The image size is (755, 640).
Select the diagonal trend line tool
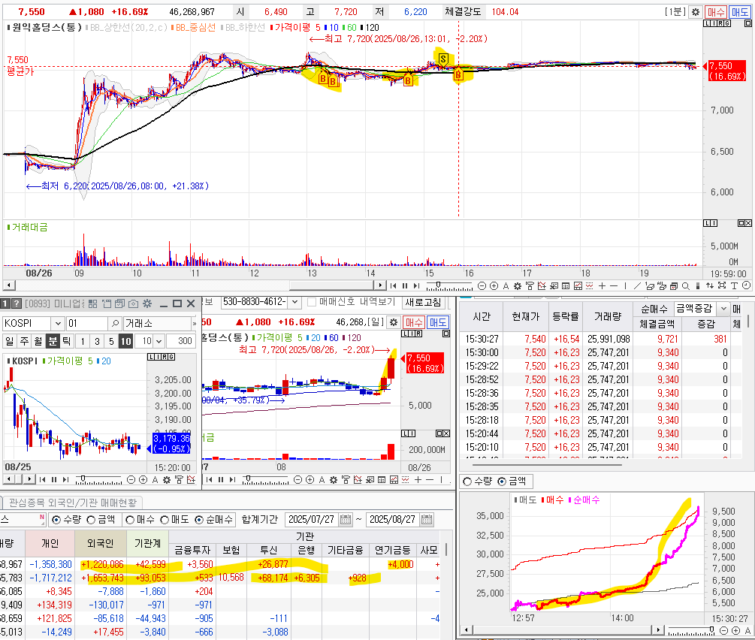pyautogui.click(x=638, y=285)
